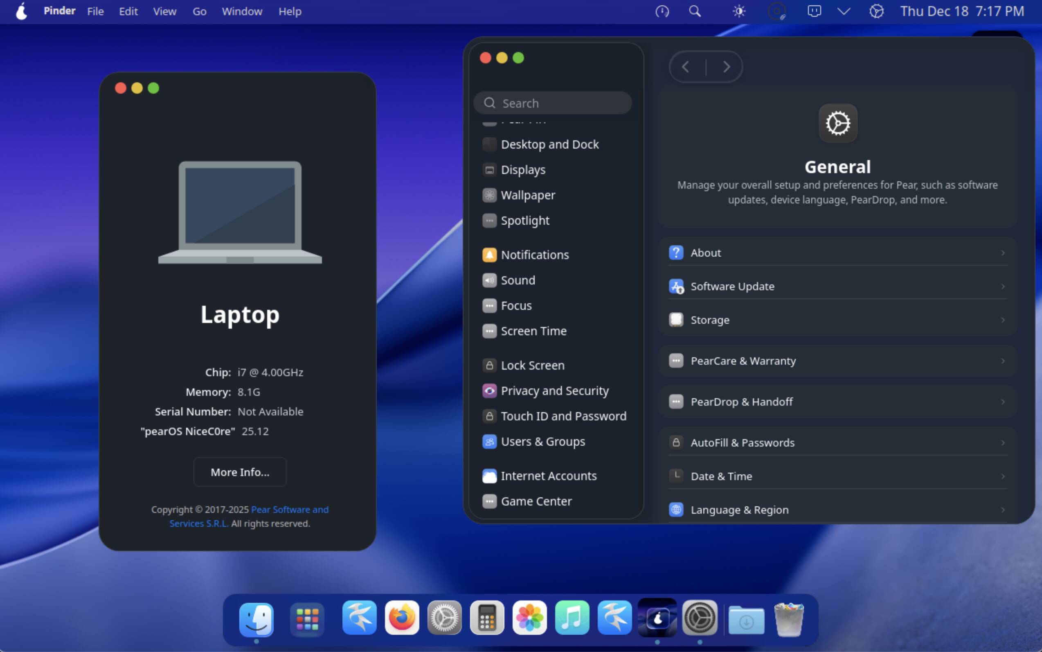This screenshot has height=652, width=1042.
Task: Open Privacy and Security settings
Action: click(x=556, y=391)
